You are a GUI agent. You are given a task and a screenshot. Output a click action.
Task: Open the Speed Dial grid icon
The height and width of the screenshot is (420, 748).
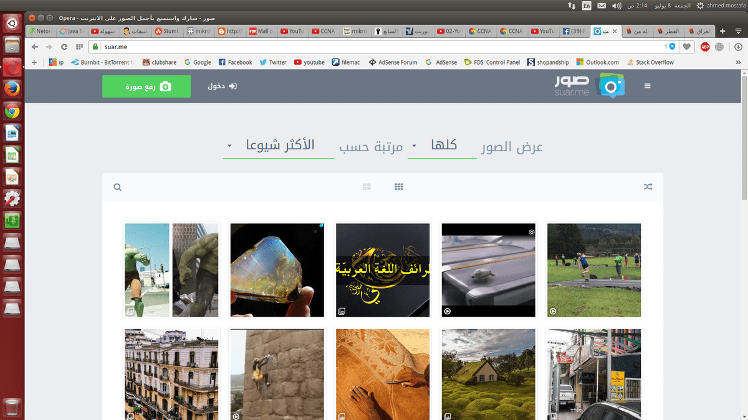point(79,47)
